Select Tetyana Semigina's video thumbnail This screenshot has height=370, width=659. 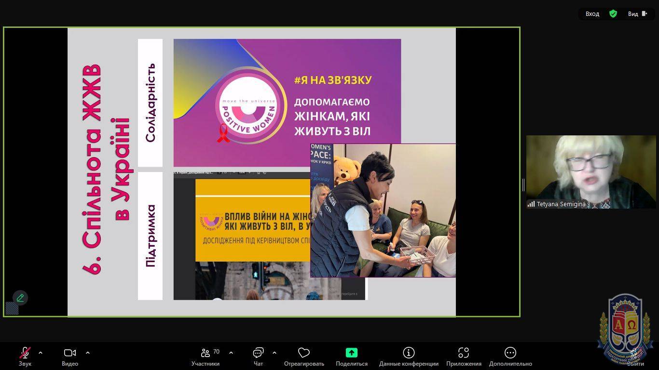tap(591, 172)
